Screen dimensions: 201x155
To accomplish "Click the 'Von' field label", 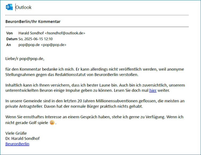I will [9, 33].
